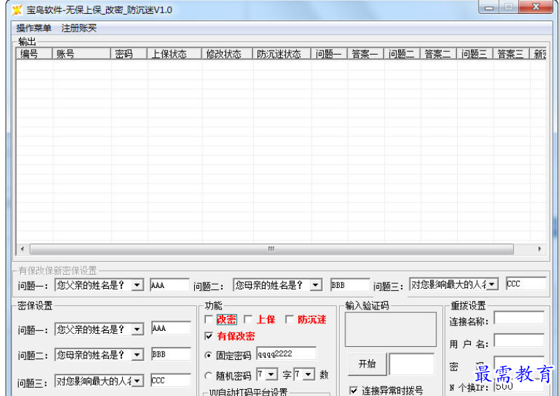Expand 问题一 dropdown in 密保设置
The width and height of the screenshot is (559, 396).
(x=137, y=330)
